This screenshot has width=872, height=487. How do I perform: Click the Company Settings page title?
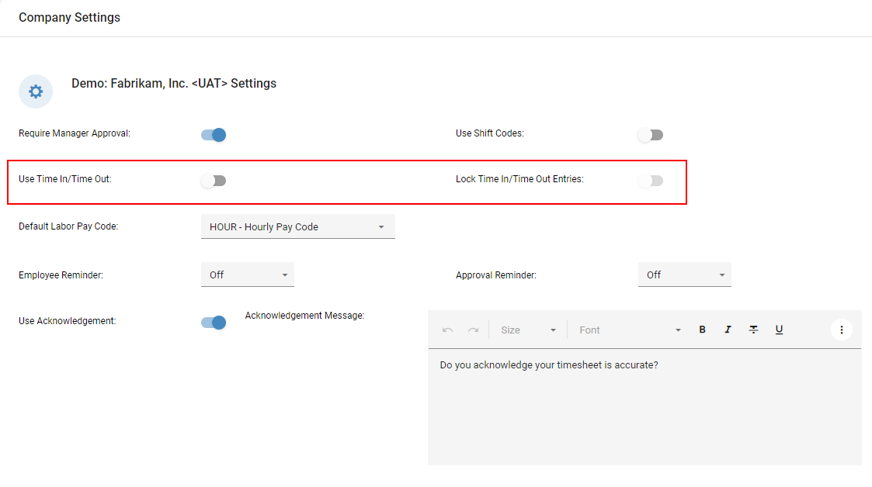pos(69,17)
